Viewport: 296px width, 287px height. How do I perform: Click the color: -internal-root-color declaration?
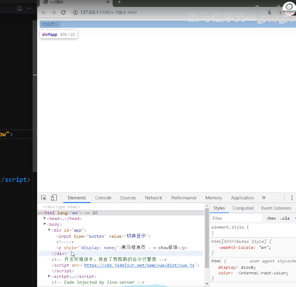(x=253, y=273)
